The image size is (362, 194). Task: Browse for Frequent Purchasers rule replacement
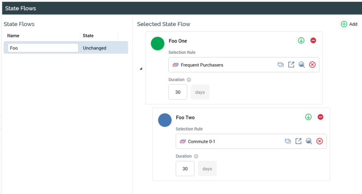click(280, 65)
